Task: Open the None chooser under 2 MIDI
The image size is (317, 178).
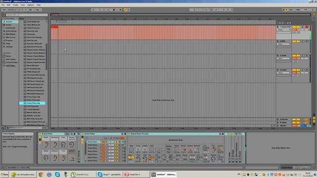Action: pyautogui.click(x=284, y=44)
